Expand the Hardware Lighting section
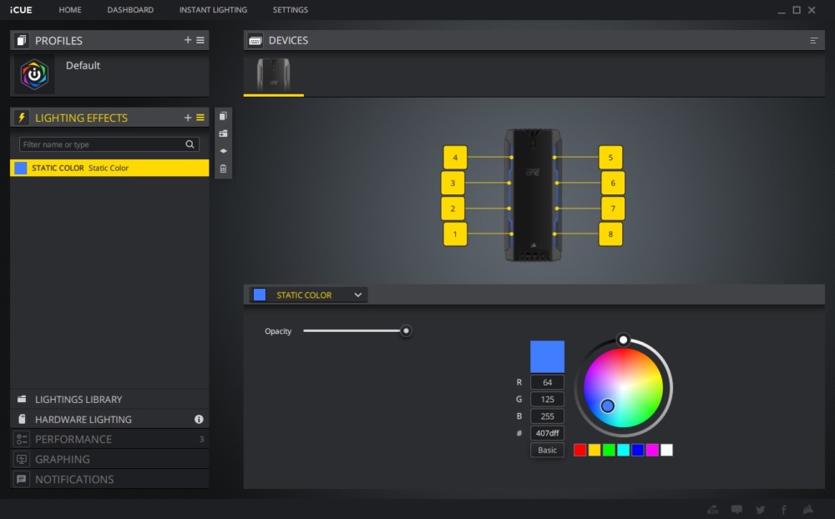The height and width of the screenshot is (519, 835). click(x=109, y=420)
